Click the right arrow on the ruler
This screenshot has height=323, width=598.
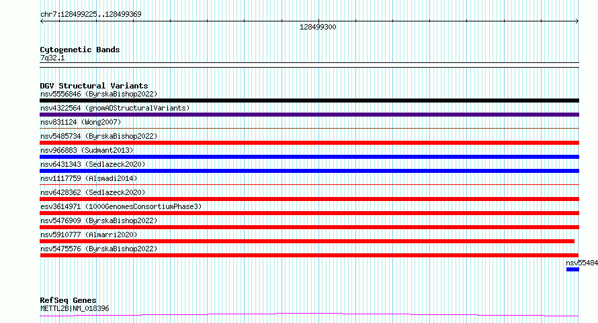(x=577, y=21)
